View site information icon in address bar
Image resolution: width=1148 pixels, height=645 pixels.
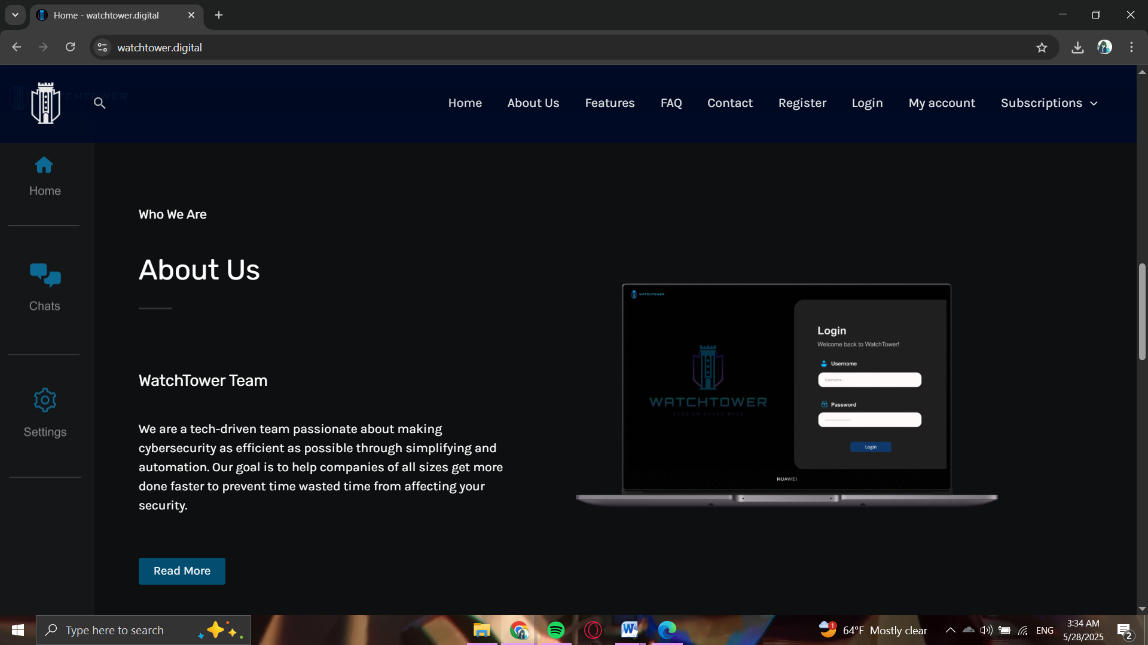click(102, 47)
